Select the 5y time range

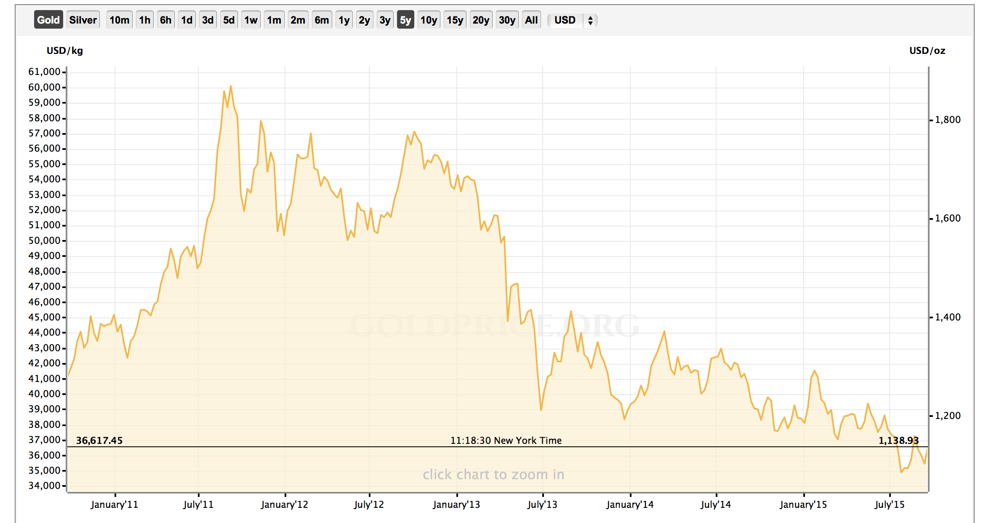pos(405,20)
